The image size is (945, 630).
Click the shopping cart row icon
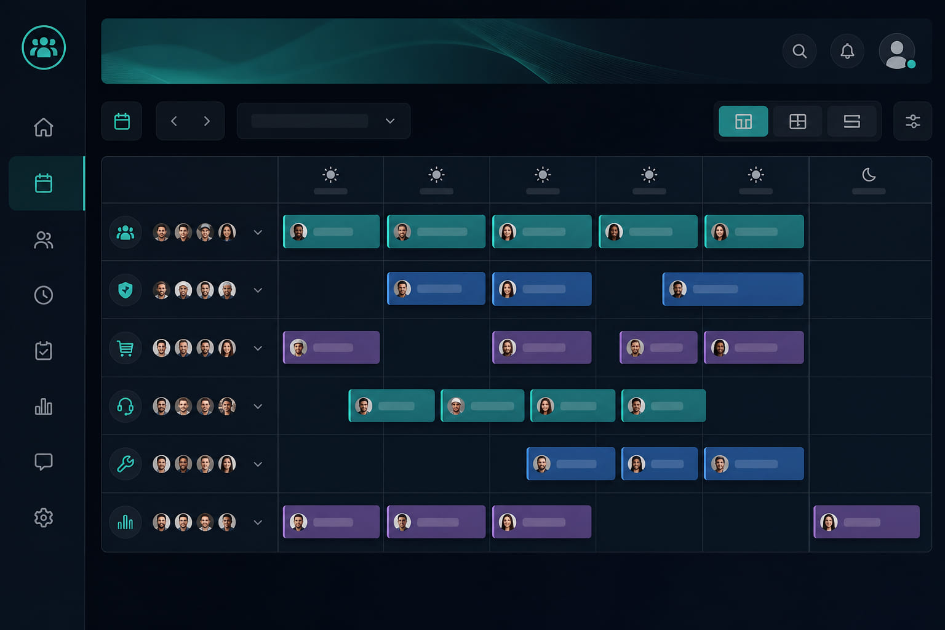point(126,348)
